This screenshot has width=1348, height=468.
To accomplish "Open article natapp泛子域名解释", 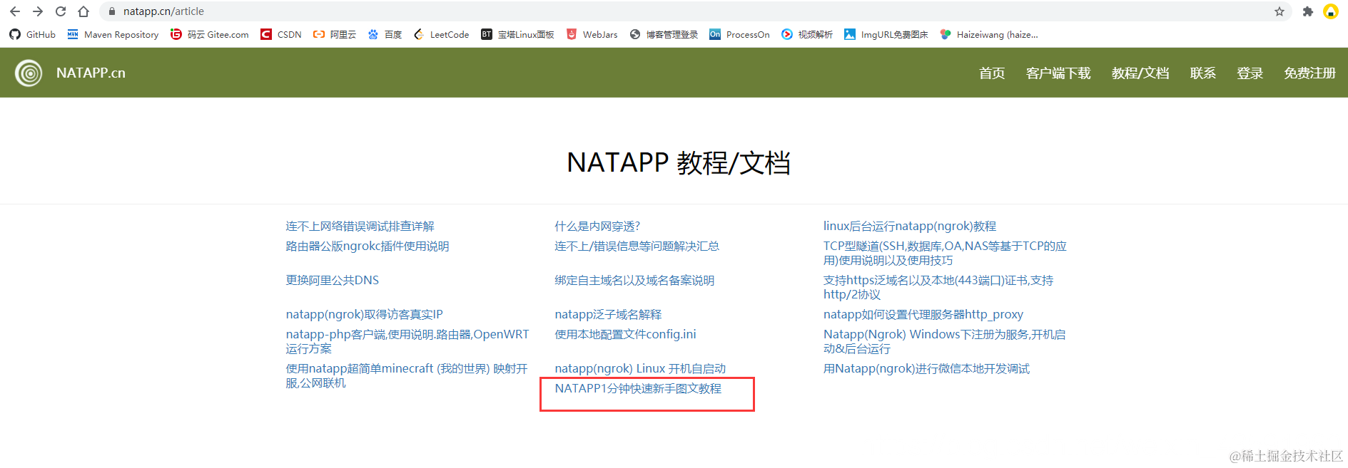I will tap(609, 314).
